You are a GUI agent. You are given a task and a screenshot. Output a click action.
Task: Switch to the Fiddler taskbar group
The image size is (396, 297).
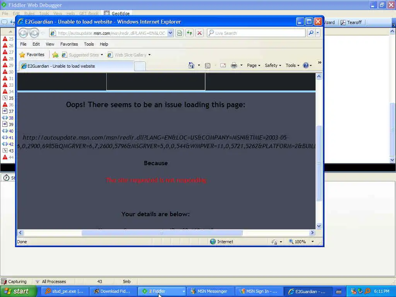click(162, 291)
